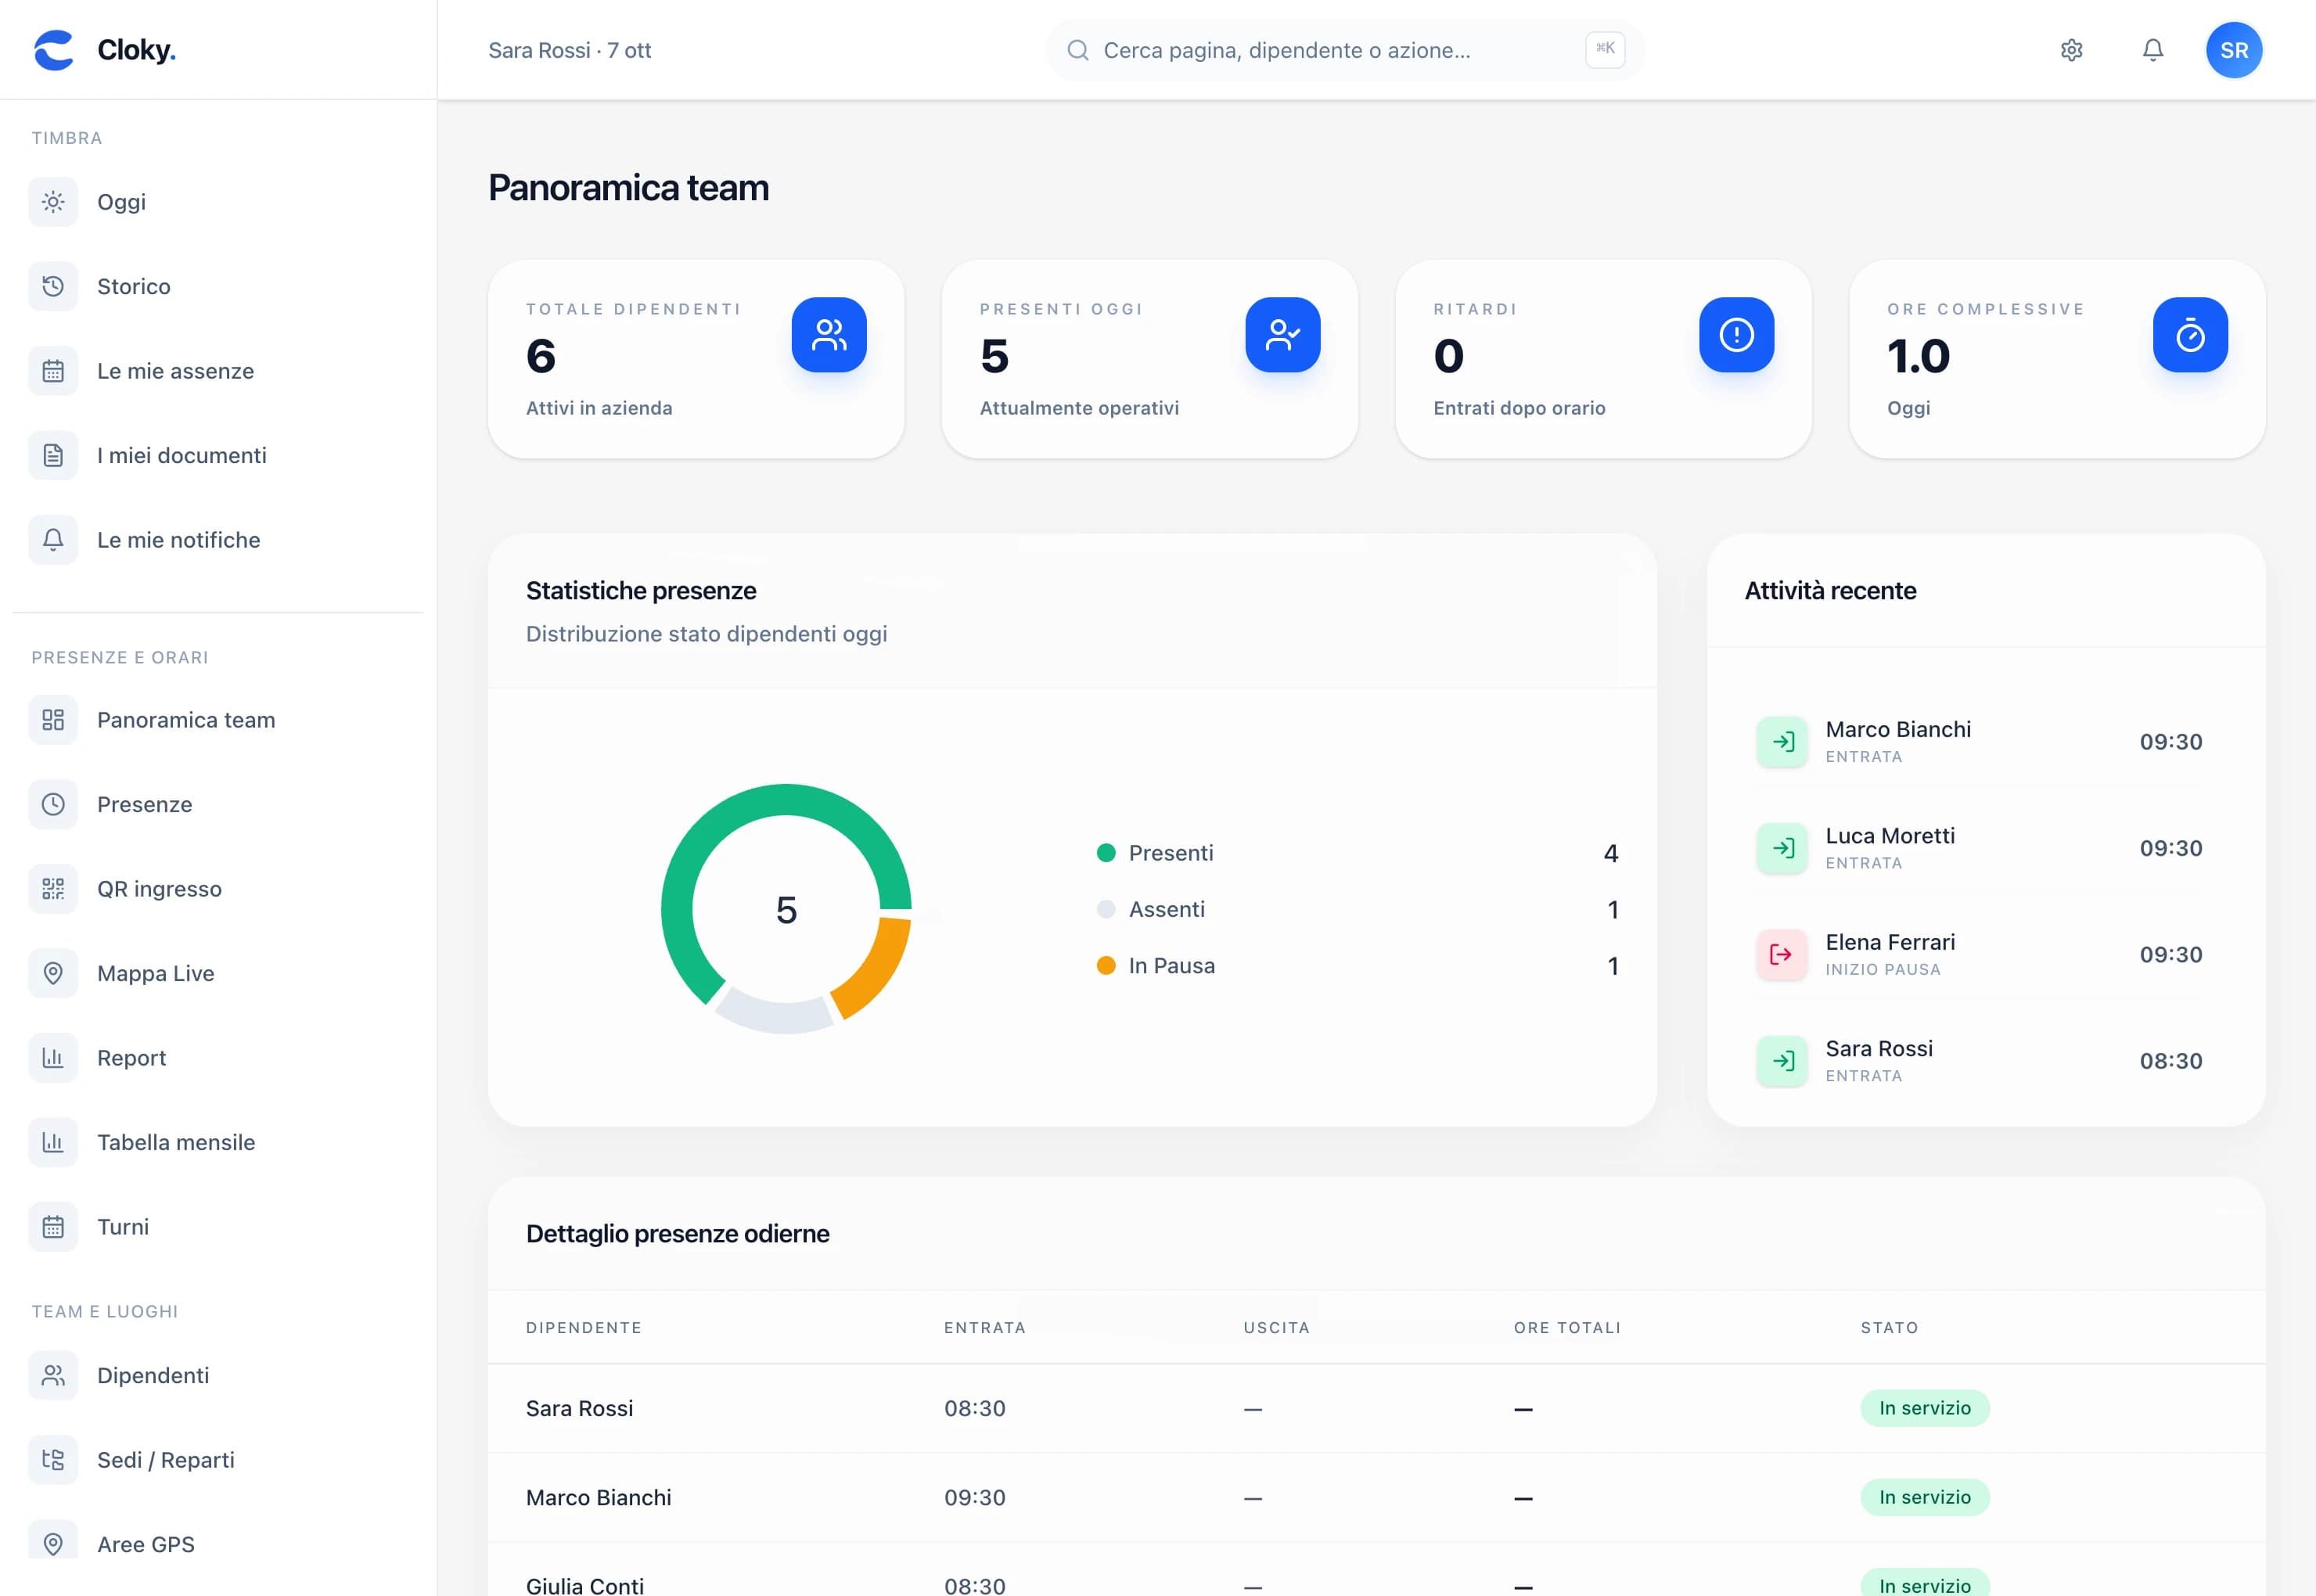Click the green Presenti legend dot
This screenshot has height=1596, width=2316.
[1106, 853]
